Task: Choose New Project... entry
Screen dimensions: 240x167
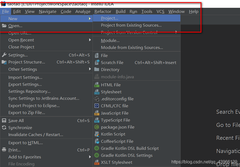Action: coord(137,18)
